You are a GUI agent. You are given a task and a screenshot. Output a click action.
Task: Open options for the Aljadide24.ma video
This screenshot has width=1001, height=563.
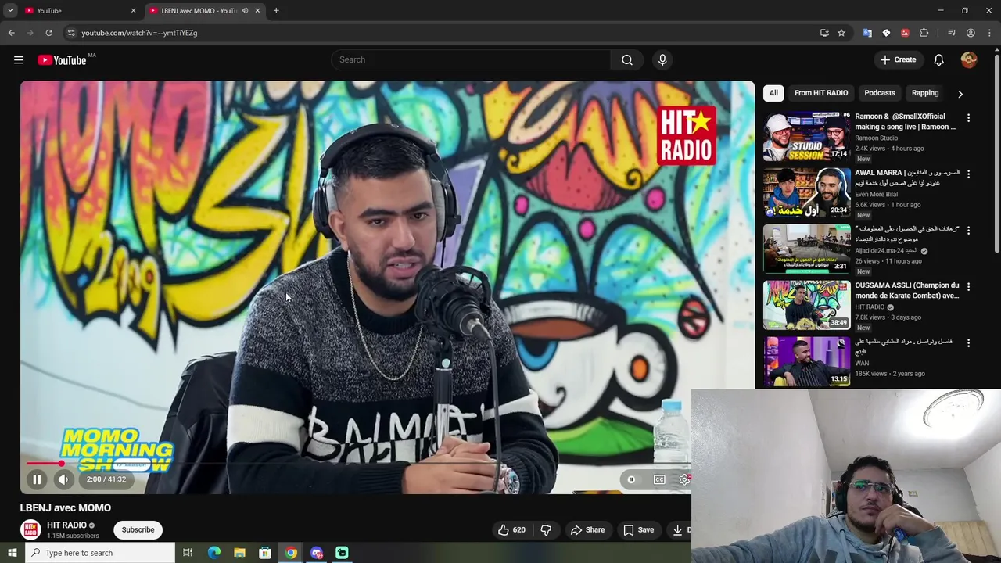[968, 231]
